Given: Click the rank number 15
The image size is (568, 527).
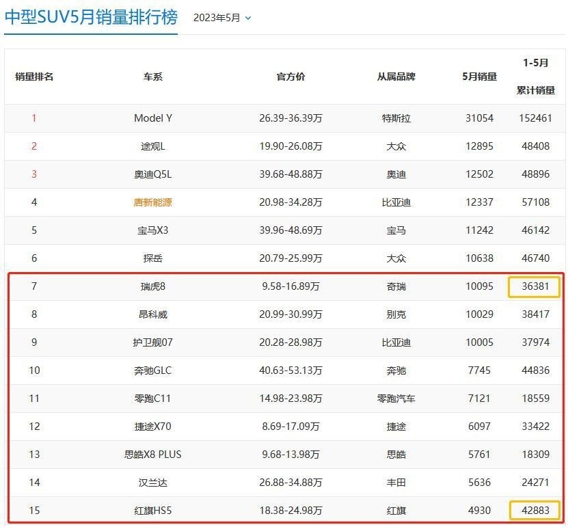Looking at the screenshot, I should coord(34,511).
